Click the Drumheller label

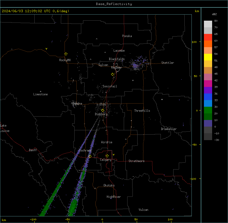click(x=169, y=129)
